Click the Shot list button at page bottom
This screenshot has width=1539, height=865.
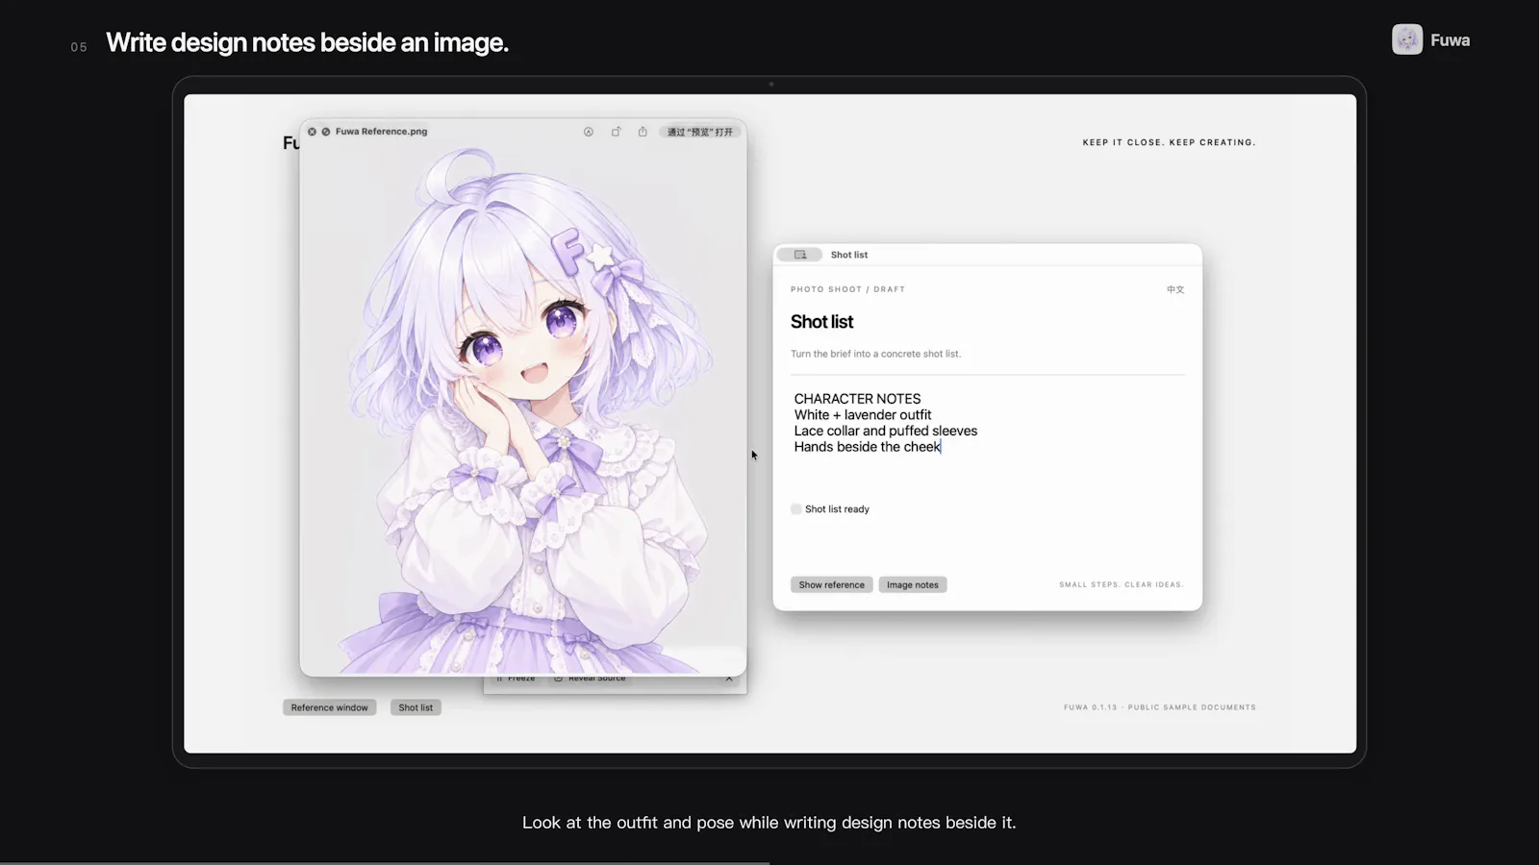[416, 707]
